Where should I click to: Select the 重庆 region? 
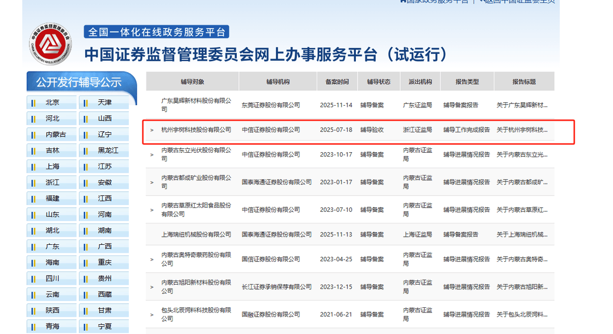(104, 262)
